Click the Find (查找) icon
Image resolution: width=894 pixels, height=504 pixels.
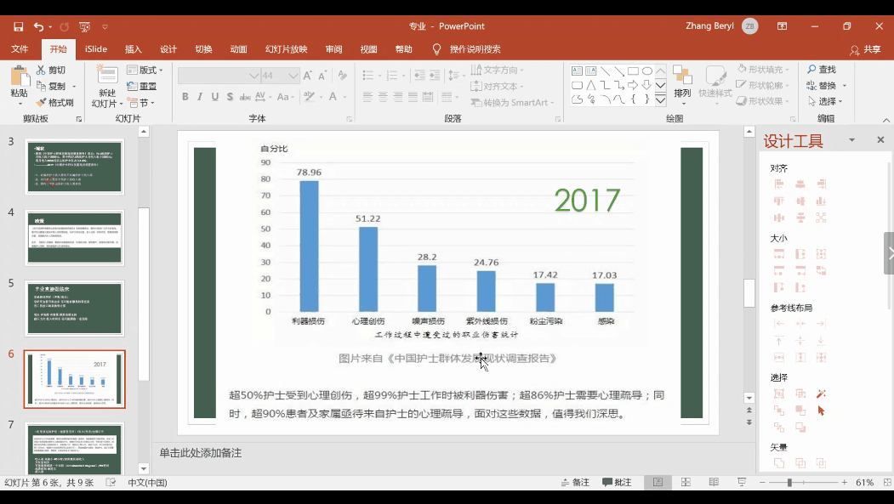click(821, 70)
